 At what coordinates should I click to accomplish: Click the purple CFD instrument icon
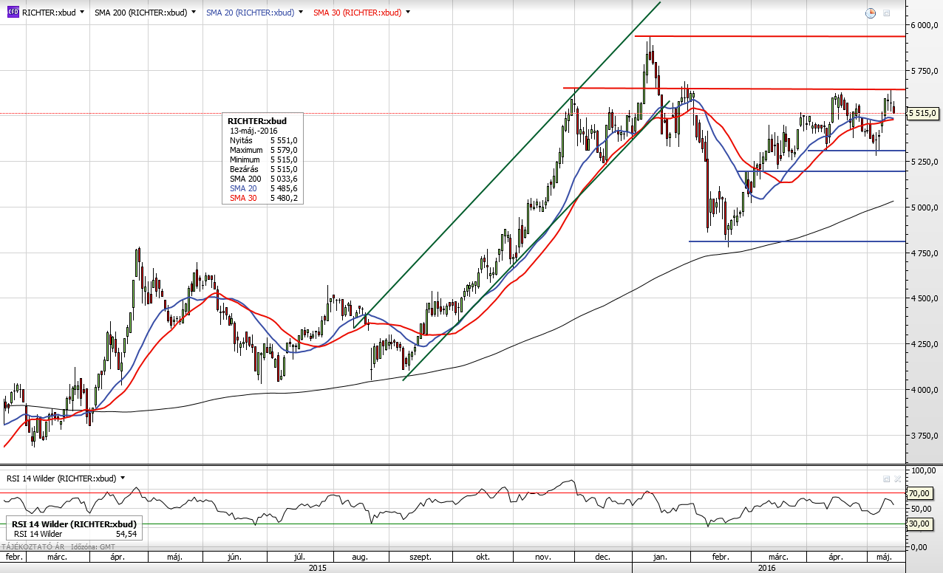pos(13,13)
